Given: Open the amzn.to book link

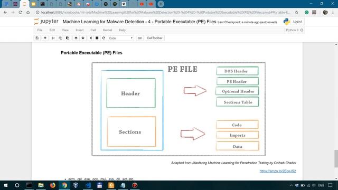Looking at the screenshot, I should click(x=278, y=171).
